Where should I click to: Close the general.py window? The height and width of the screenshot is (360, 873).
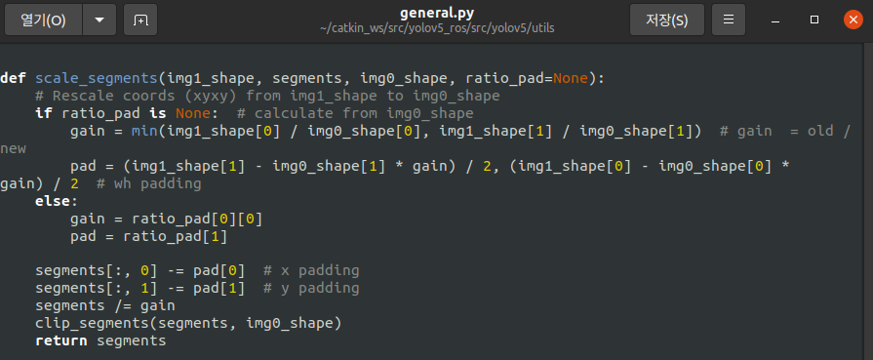tap(853, 20)
